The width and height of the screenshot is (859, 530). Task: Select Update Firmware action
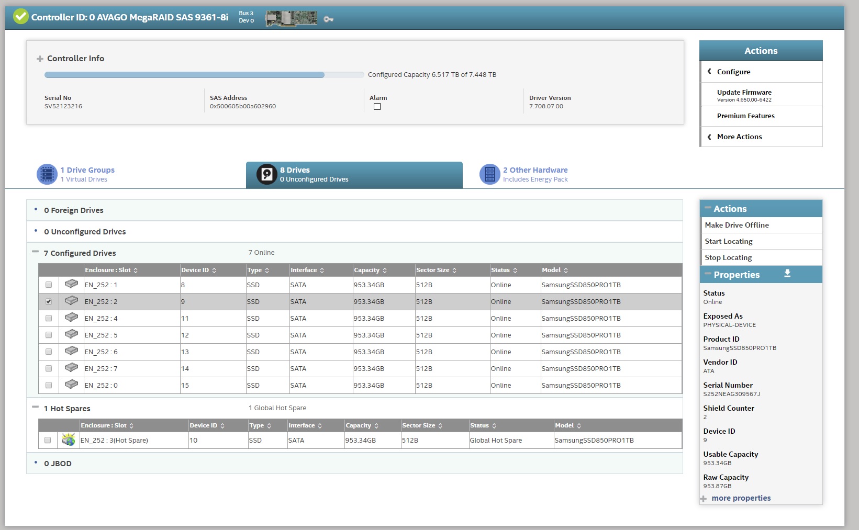pos(761,95)
